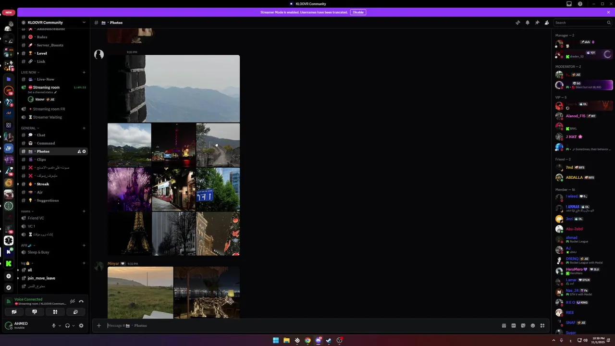Open the Streak channel
The height and width of the screenshot is (346, 615).
pos(53,184)
